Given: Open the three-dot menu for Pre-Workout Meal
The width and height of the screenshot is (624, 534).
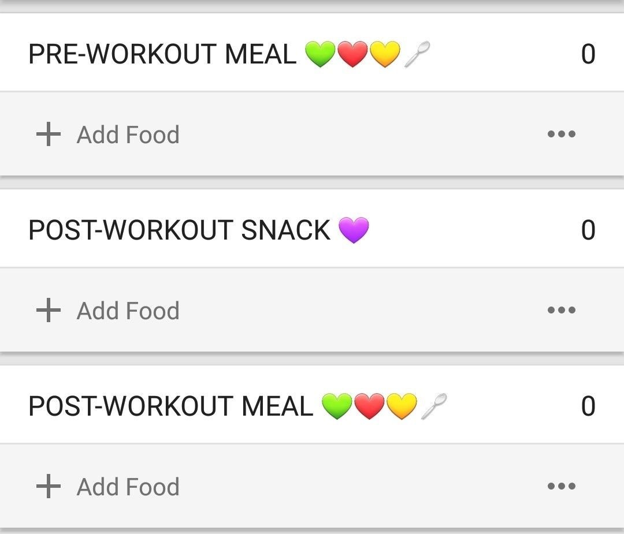Looking at the screenshot, I should [561, 135].
